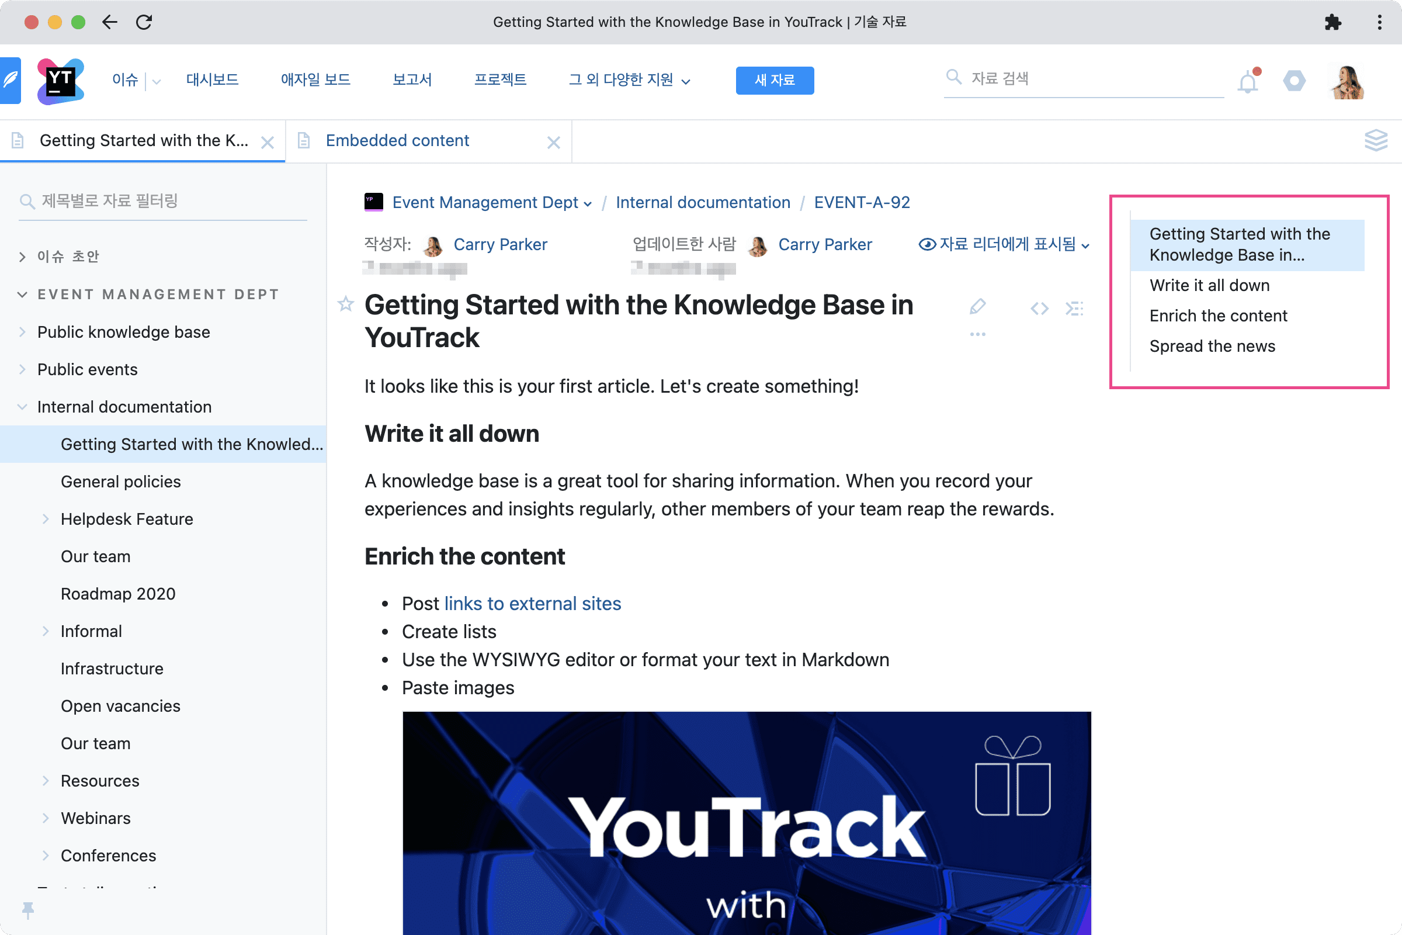The height and width of the screenshot is (935, 1402).
Task: Click the YouTrack logo
Action: pyautogui.click(x=60, y=81)
